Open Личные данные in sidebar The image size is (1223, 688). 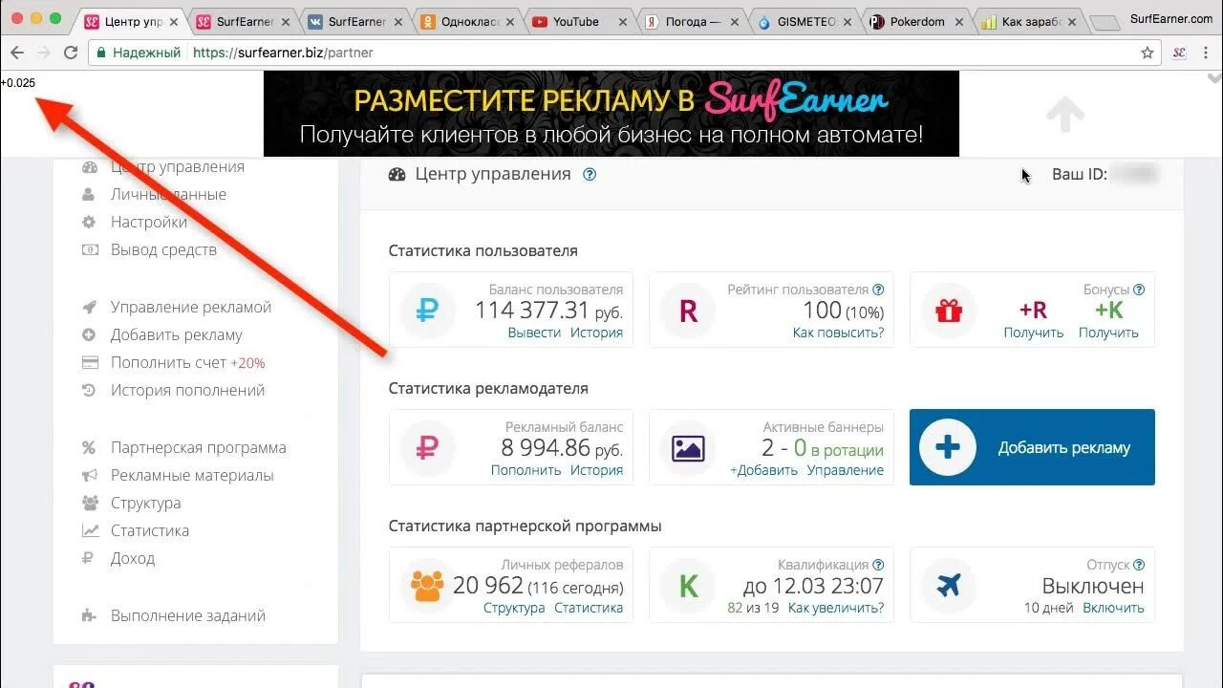[x=168, y=195]
